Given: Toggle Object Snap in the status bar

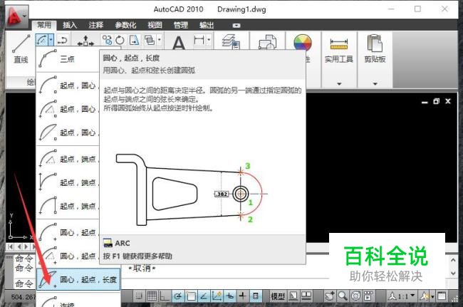Looking at the screenshot, I should point(191,296).
